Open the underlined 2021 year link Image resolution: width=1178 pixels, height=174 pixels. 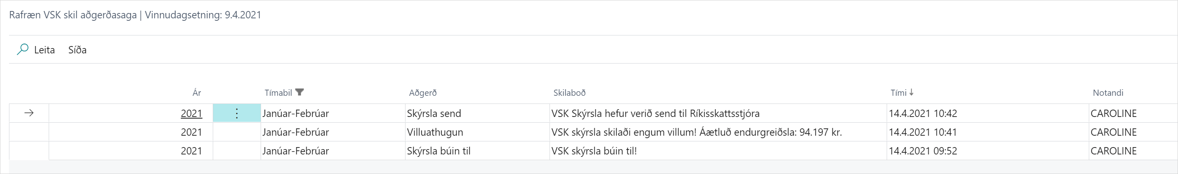pyautogui.click(x=191, y=113)
